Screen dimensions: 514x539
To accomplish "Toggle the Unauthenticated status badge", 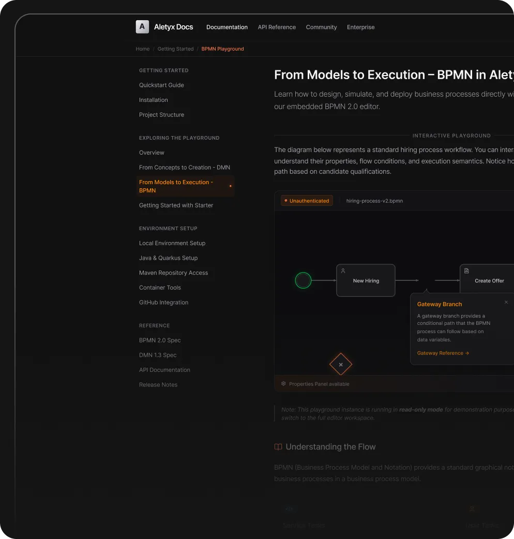I will coord(307,200).
